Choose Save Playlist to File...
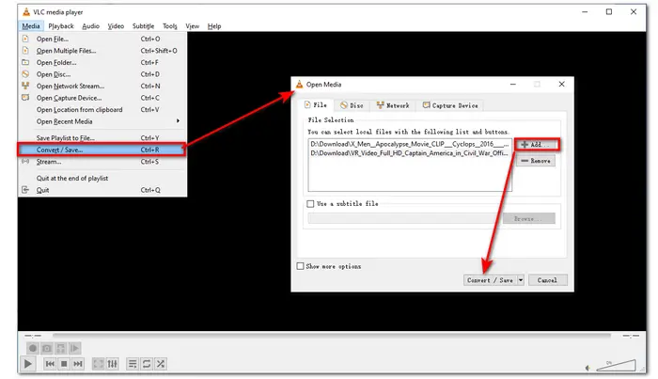This screenshot has width=658, height=379. (102, 137)
